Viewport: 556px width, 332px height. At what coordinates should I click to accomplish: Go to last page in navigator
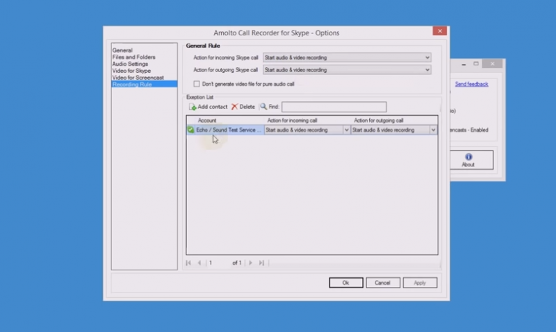[x=261, y=263]
